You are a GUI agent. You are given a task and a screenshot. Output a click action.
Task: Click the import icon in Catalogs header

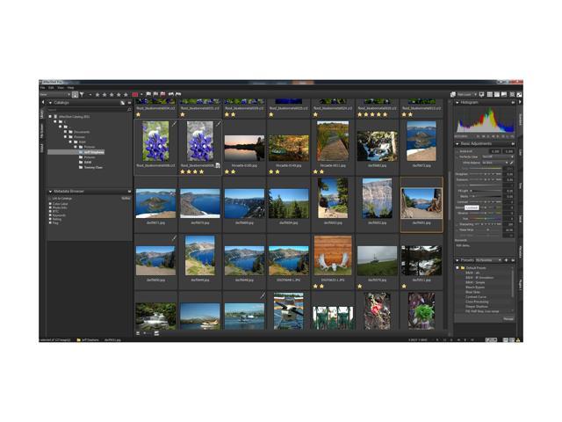pyautogui.click(x=123, y=103)
